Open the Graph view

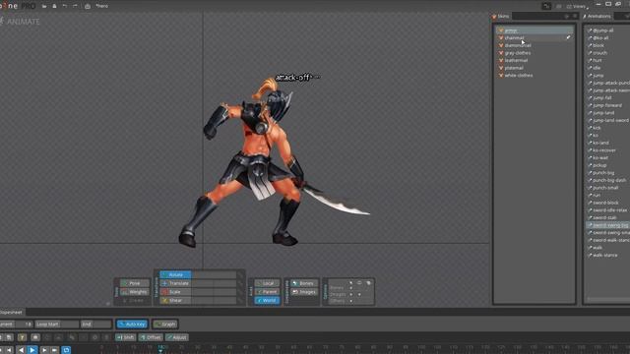[x=165, y=324]
